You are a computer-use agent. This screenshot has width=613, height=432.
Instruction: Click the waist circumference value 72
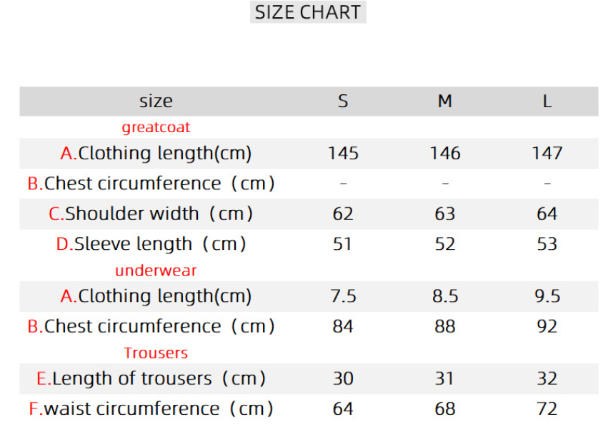click(x=547, y=409)
